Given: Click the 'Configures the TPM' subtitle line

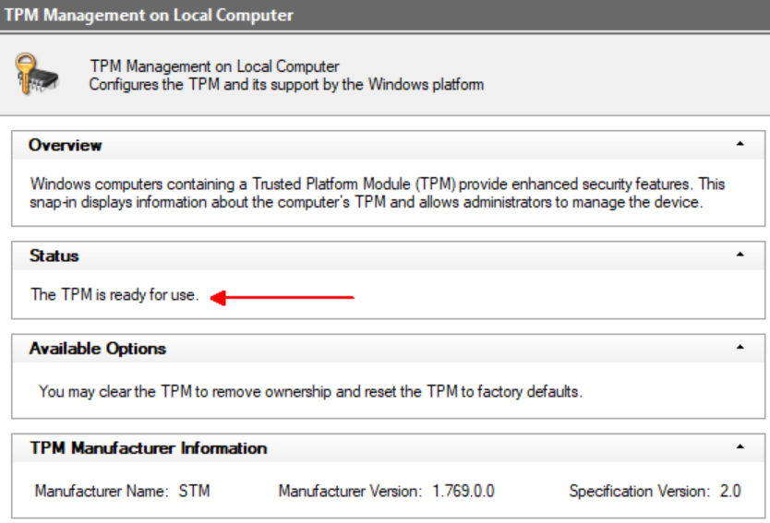Looking at the screenshot, I should (x=286, y=84).
